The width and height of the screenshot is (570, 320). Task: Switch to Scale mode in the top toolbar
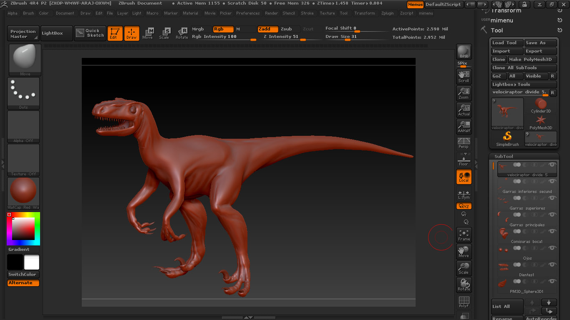click(164, 33)
